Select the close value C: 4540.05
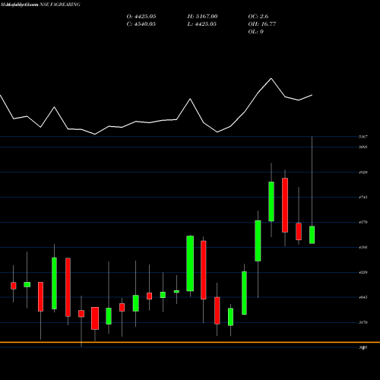The height and width of the screenshot is (380, 380). pos(141,24)
